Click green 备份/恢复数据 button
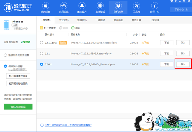The height and width of the screenshot is (132, 192). [18, 107]
